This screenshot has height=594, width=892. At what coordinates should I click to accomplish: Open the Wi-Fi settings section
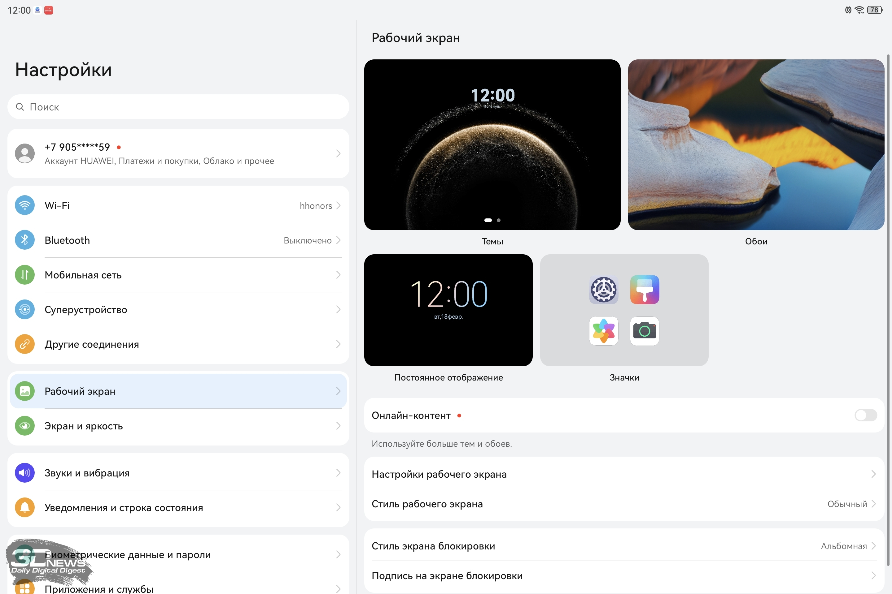[178, 205]
